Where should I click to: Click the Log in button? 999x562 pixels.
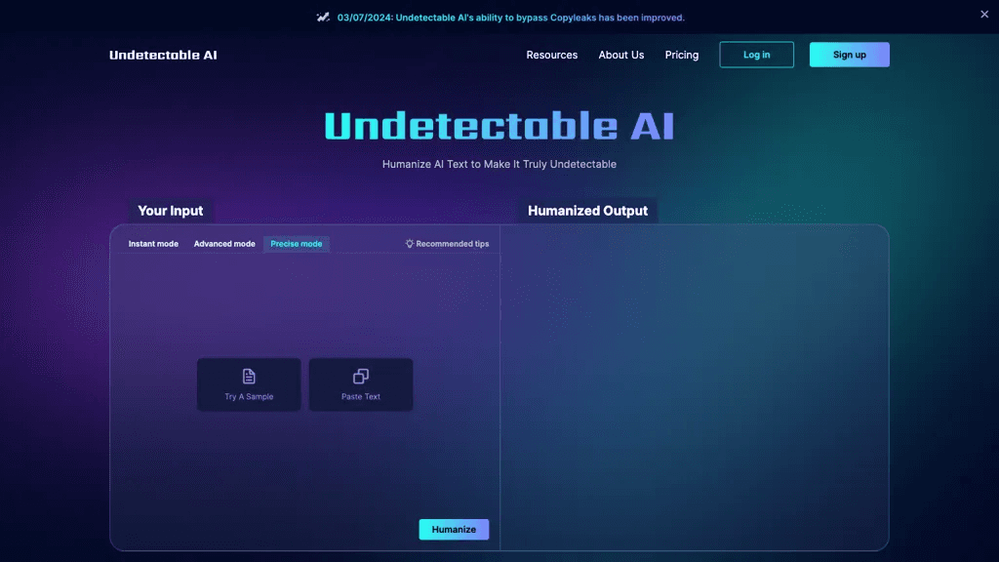coord(756,55)
